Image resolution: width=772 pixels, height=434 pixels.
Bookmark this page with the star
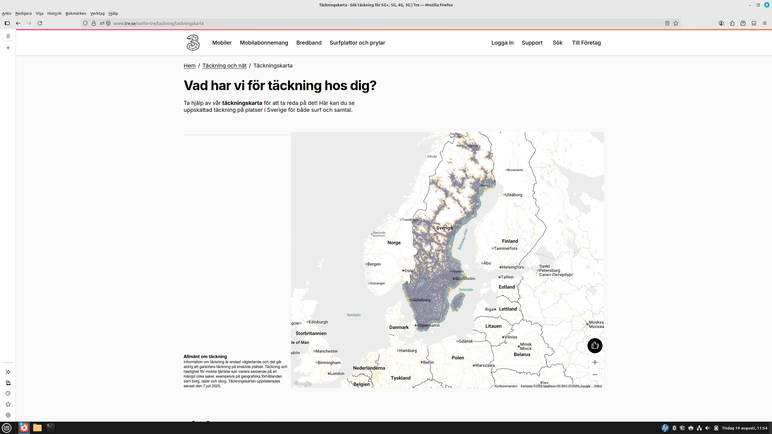click(676, 23)
